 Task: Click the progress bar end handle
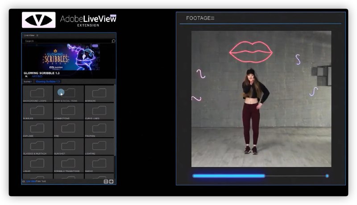[x=327, y=176]
